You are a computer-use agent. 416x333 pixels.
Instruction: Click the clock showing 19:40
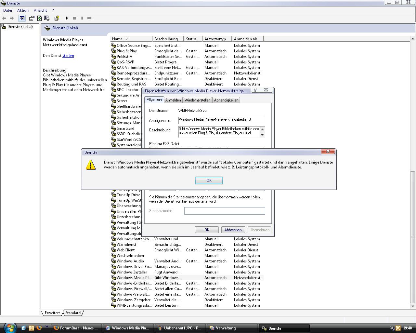tap(408, 328)
